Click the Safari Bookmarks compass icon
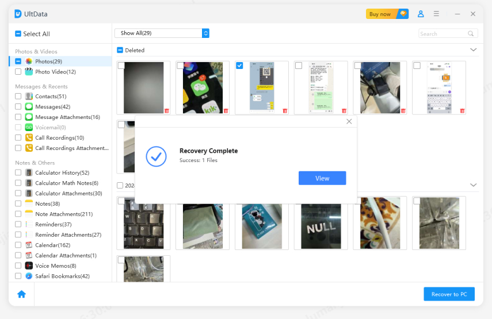The width and height of the screenshot is (492, 319). tap(29, 276)
